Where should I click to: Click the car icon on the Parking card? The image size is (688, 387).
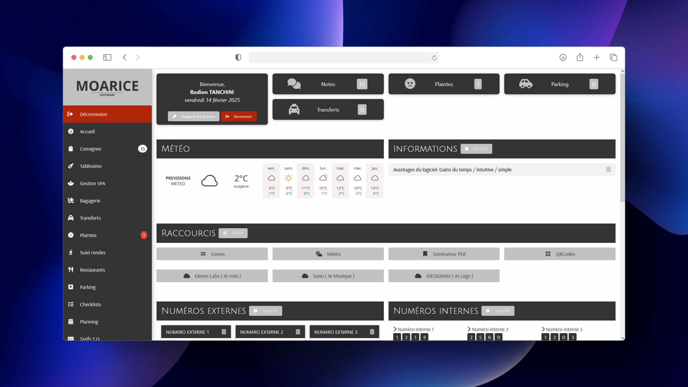pos(525,84)
